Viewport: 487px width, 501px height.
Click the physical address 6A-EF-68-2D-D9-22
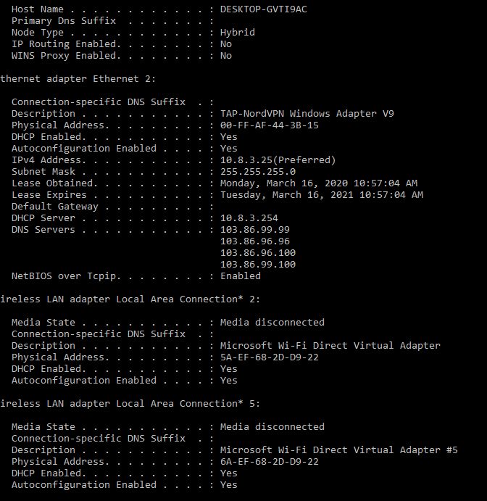(x=269, y=462)
